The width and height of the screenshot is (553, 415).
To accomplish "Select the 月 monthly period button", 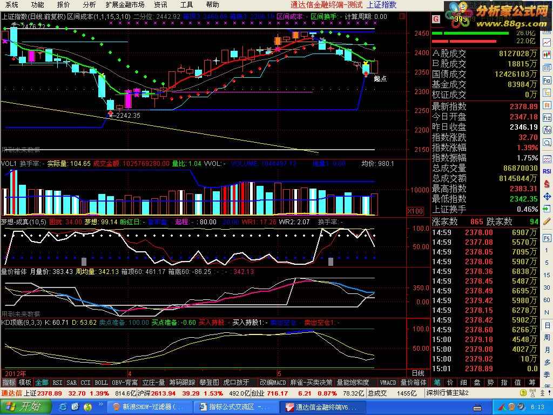I will point(547,350).
